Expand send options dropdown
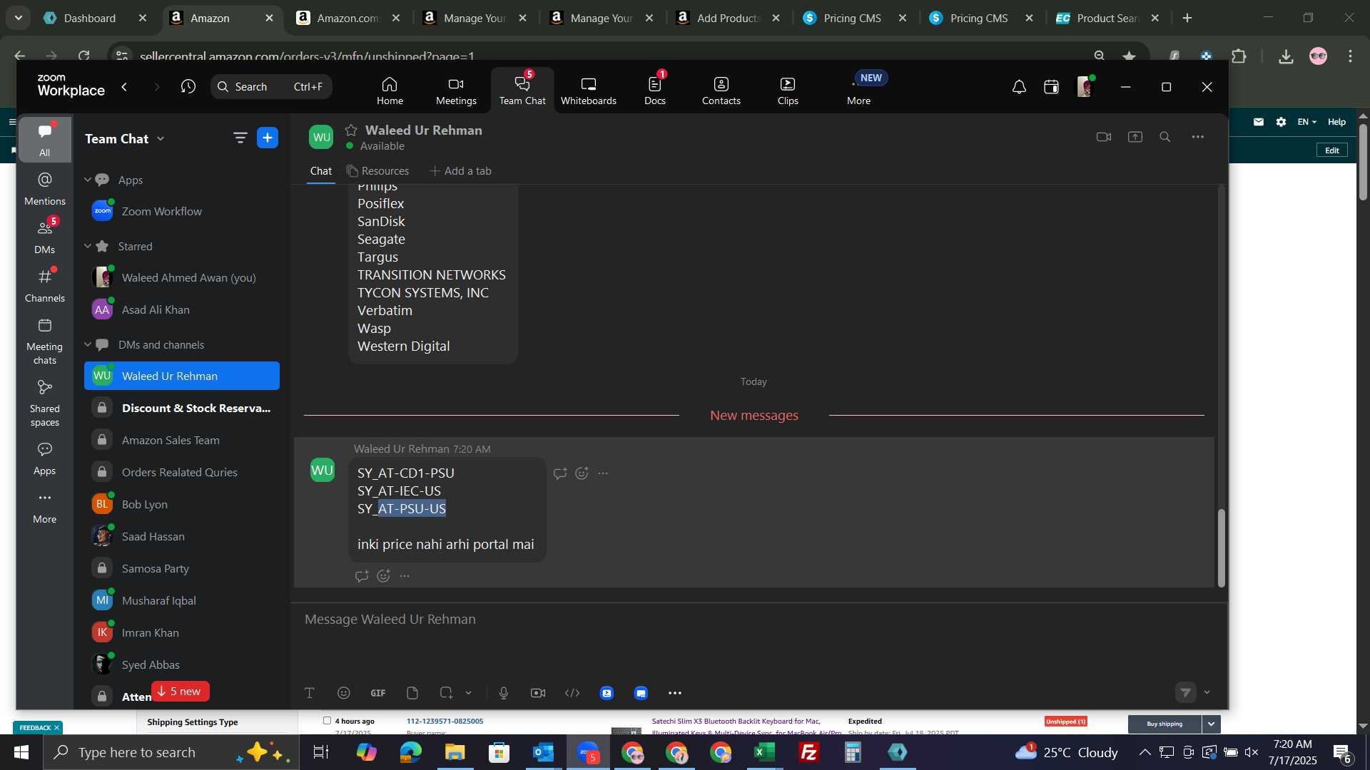The width and height of the screenshot is (1370, 770). tap(1207, 692)
